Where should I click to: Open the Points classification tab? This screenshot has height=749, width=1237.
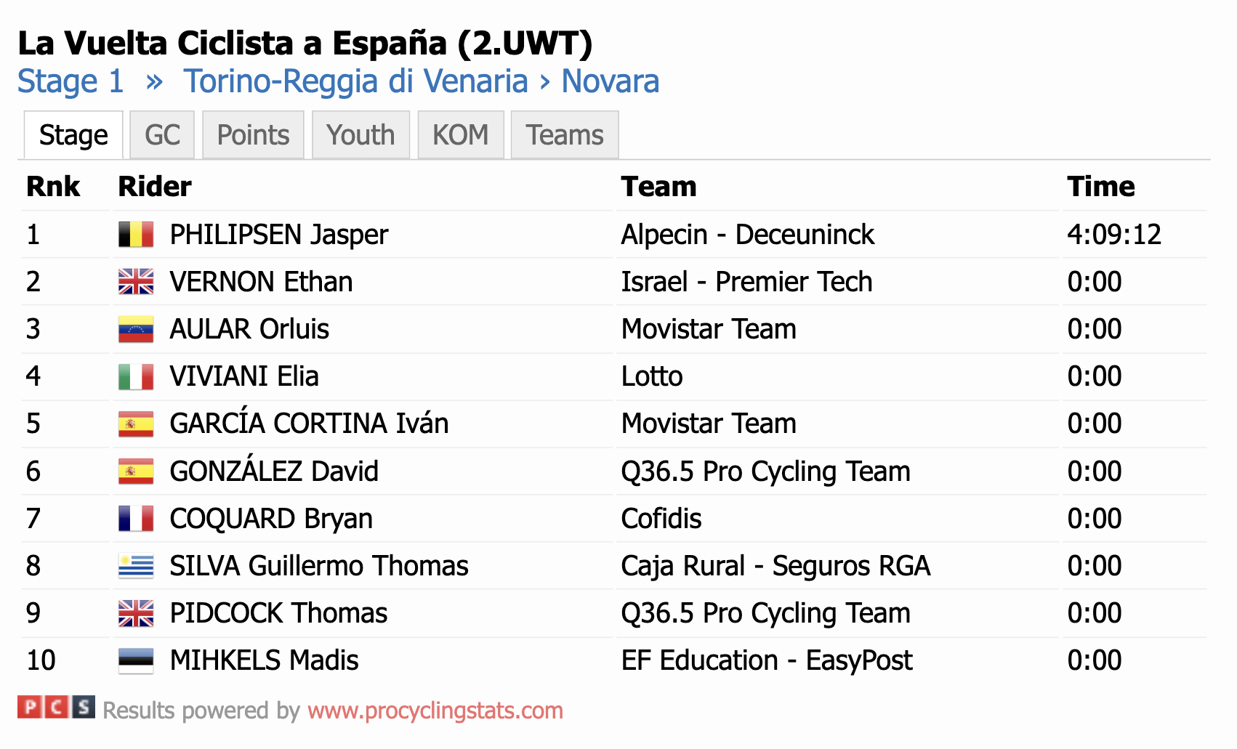point(253,135)
